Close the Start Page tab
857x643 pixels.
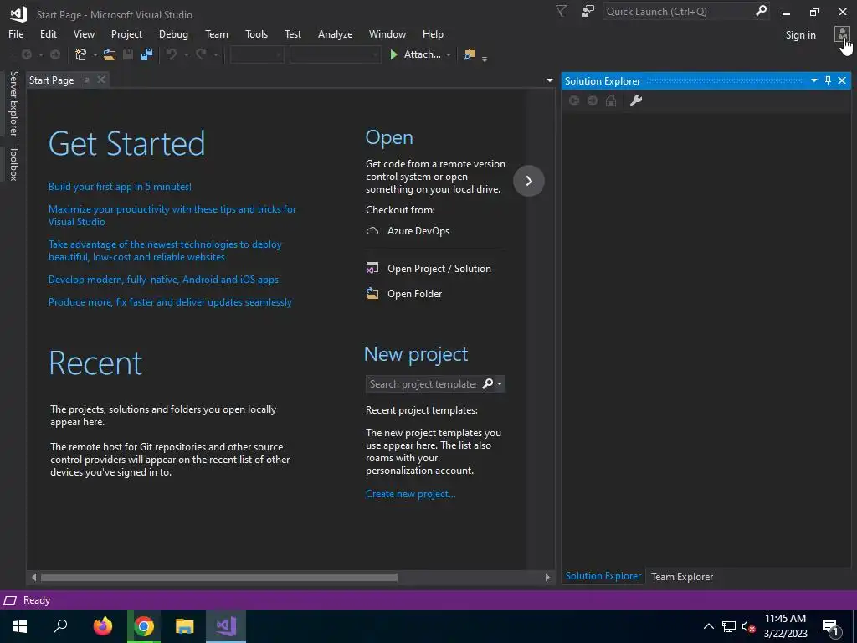coord(101,80)
